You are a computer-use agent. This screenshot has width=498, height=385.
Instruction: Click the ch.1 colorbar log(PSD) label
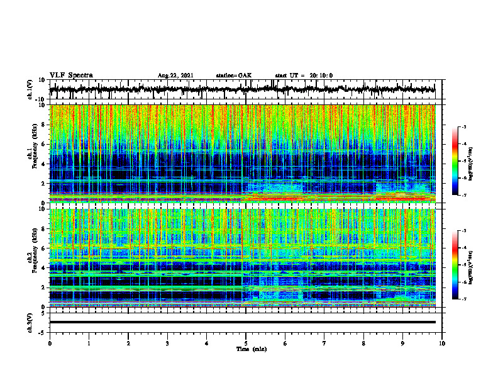pyautogui.click(x=471, y=164)
